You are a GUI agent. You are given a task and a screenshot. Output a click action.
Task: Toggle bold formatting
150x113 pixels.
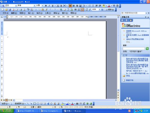[x=46, y=6]
